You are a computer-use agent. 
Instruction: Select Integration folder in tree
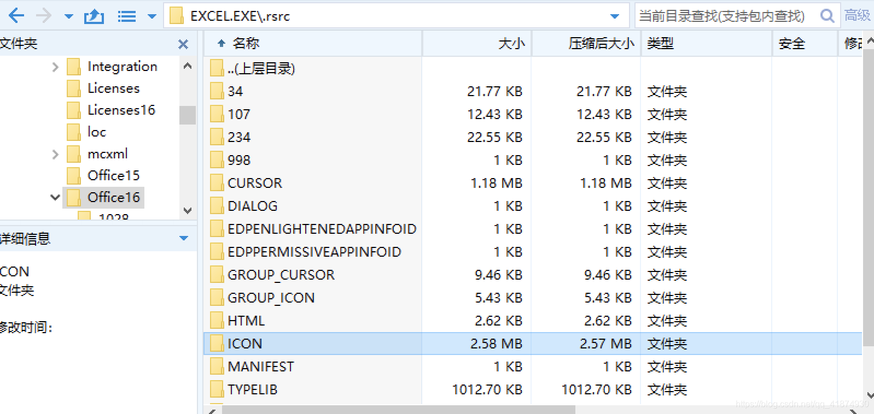pyautogui.click(x=123, y=67)
